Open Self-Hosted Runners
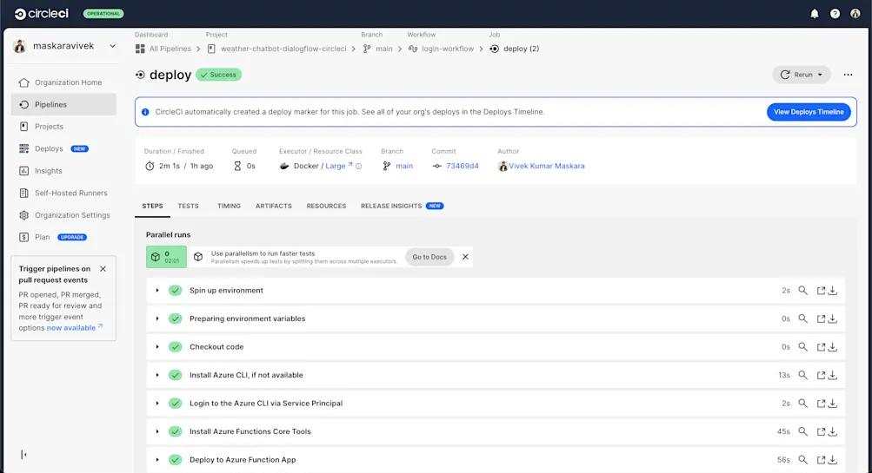The width and height of the screenshot is (872, 473). coord(63,194)
